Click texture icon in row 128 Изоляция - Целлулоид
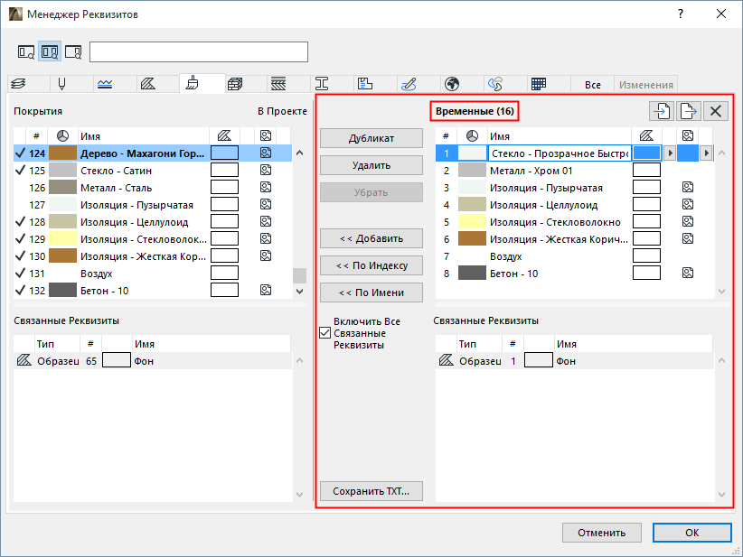Image resolution: width=743 pixels, height=557 pixels. pos(266,221)
